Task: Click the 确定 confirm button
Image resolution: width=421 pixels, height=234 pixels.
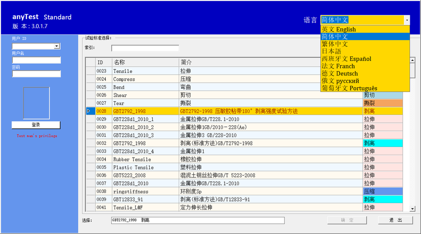Action: point(347,220)
